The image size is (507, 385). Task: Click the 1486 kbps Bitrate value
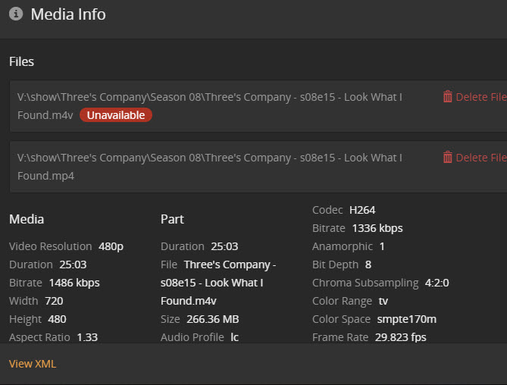[x=74, y=283]
